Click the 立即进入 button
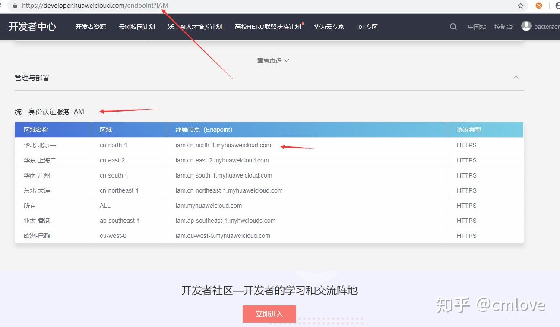Screen dimensions: 560x327 coord(269,314)
